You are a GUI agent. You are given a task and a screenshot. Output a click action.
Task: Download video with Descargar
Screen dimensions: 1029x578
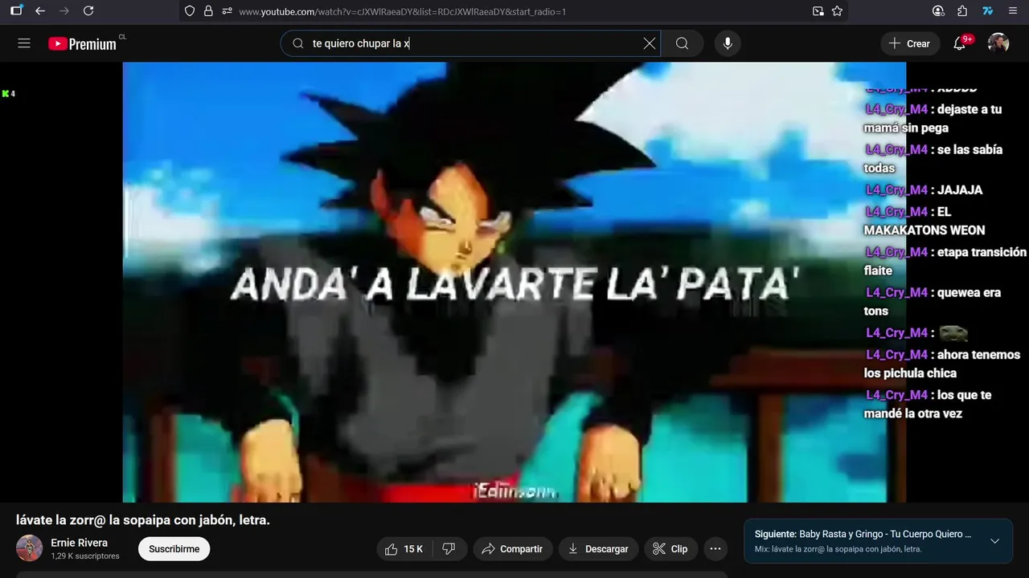[598, 549]
